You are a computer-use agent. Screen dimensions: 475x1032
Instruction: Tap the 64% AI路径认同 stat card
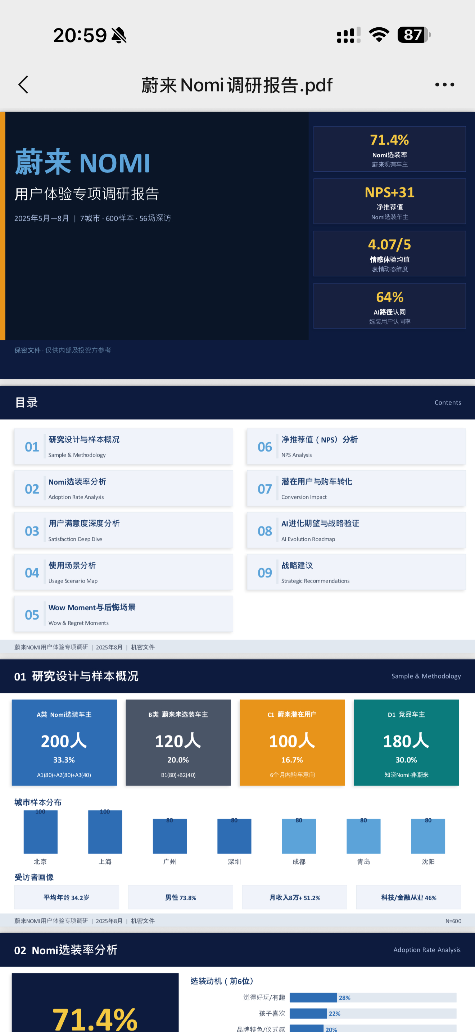389,306
